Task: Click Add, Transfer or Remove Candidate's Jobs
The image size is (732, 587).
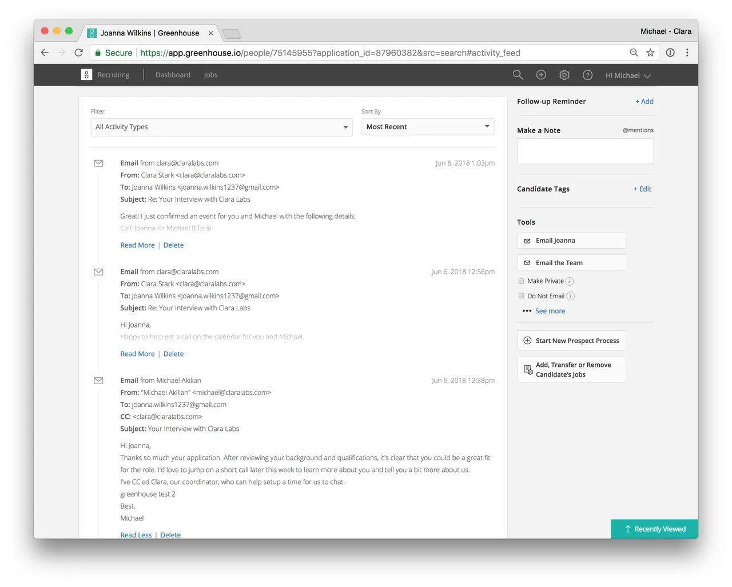Action: [x=572, y=370]
